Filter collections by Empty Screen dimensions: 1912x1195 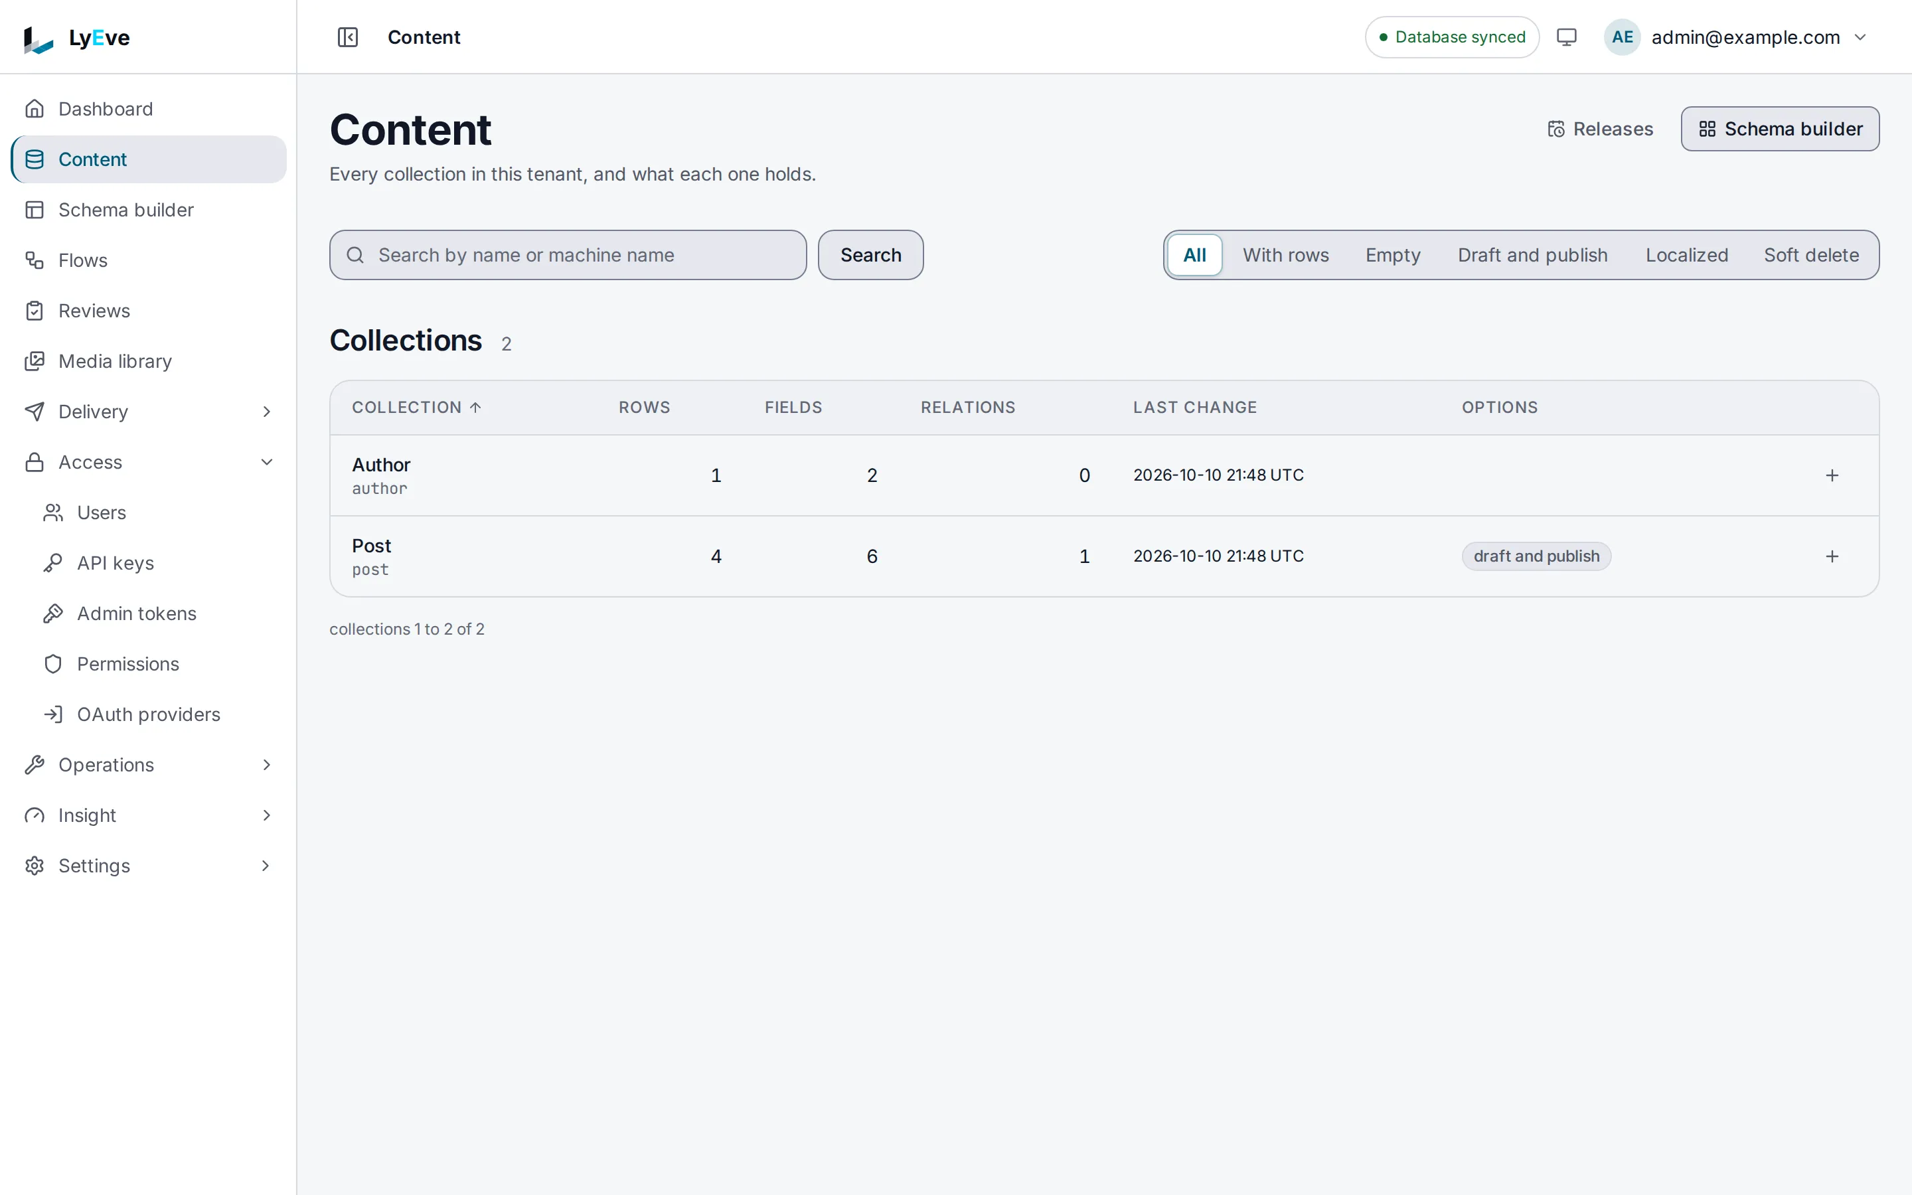point(1393,256)
